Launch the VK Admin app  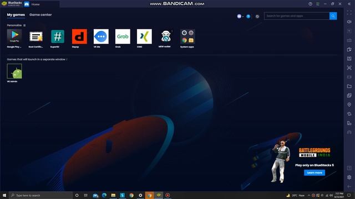click(14, 71)
